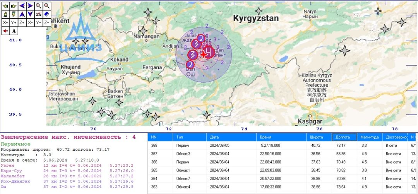Pan the map right with the blue arrow
This screenshot has height=194, width=418.
pyautogui.click(x=31, y=6)
